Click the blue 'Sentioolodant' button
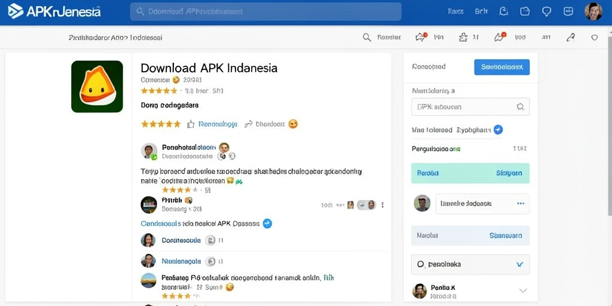The image size is (612, 306). 502,67
